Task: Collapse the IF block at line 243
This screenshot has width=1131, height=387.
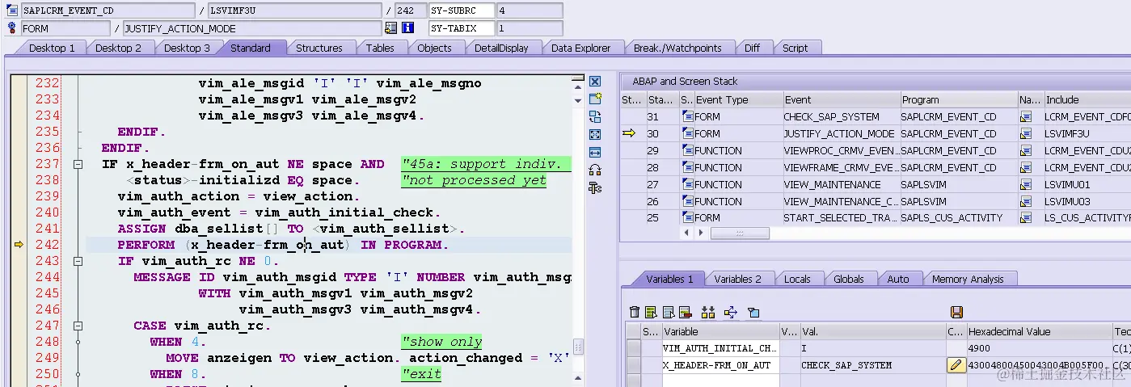Action: point(78,262)
